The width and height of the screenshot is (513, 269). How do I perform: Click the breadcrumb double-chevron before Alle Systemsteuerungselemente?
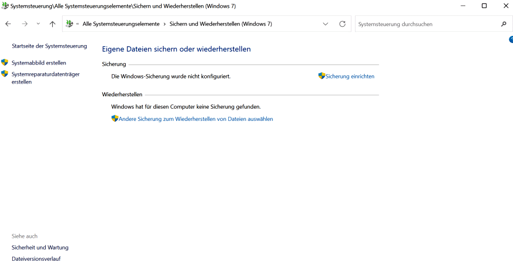77,24
